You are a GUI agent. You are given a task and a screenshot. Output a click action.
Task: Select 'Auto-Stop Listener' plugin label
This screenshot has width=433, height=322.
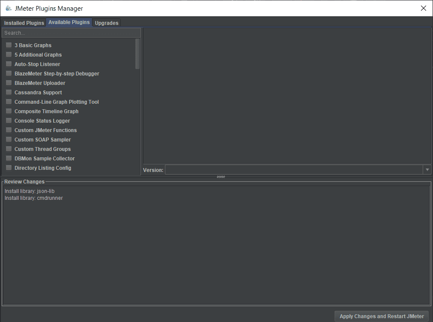pyautogui.click(x=37, y=64)
